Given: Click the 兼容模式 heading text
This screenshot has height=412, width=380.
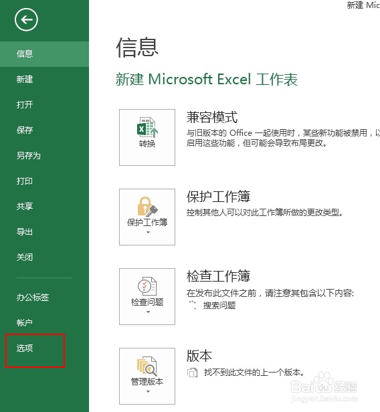Looking at the screenshot, I should (x=212, y=117).
